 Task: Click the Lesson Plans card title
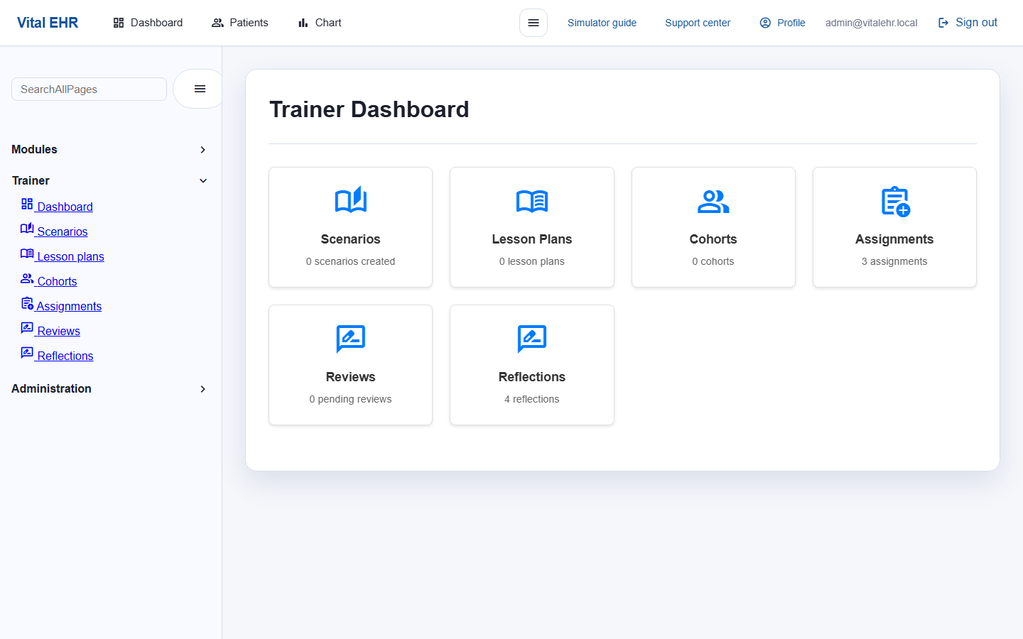tap(532, 239)
